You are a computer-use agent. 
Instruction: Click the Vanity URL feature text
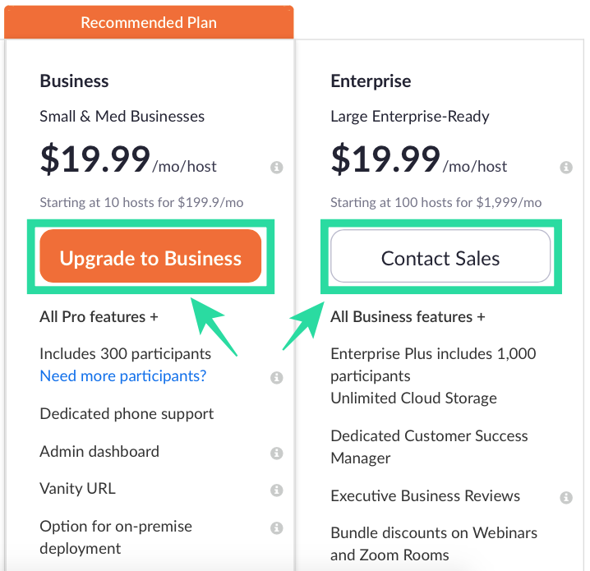77,488
